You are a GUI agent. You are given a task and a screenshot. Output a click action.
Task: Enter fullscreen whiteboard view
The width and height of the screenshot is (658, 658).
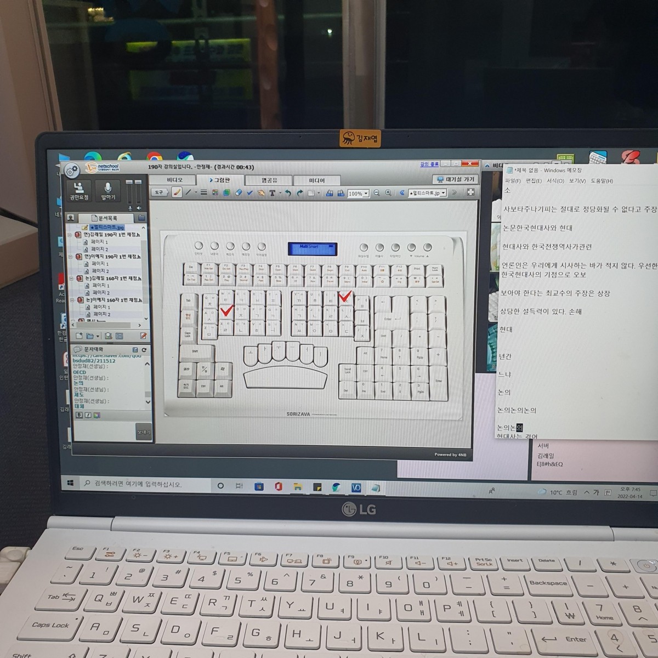coord(470,192)
